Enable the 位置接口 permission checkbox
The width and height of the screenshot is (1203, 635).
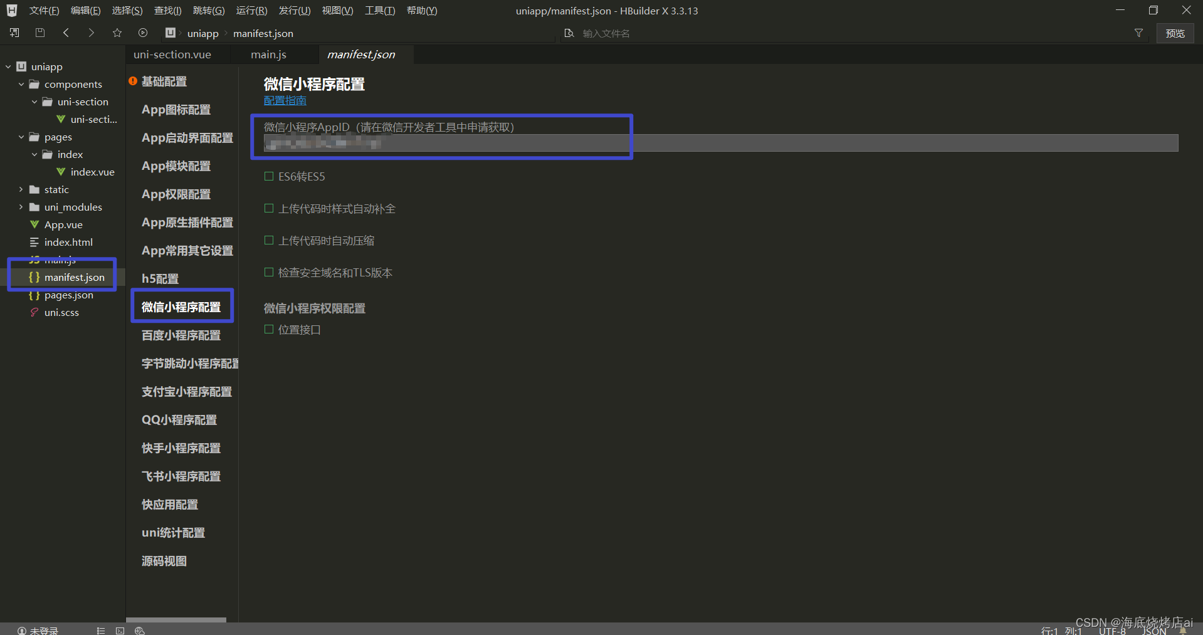click(x=269, y=329)
